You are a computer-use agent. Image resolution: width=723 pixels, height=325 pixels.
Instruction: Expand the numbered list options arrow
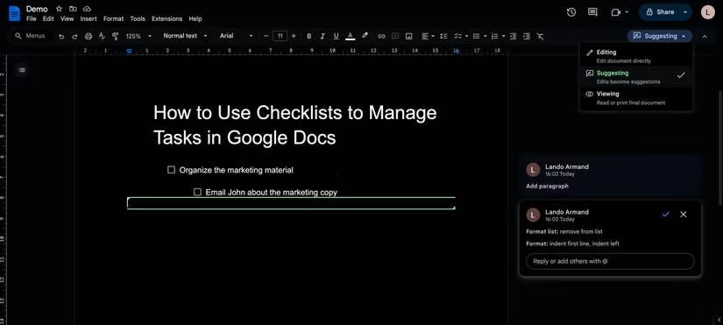[504, 36]
